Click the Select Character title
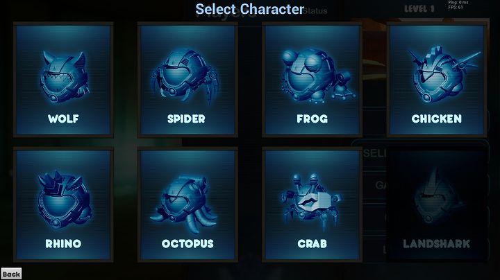Image resolution: width=500 pixels, height=280 pixels. click(x=250, y=9)
